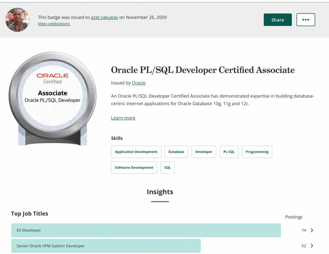
Task: Click the badge recipient's profile photo
Action: [x=17, y=20]
